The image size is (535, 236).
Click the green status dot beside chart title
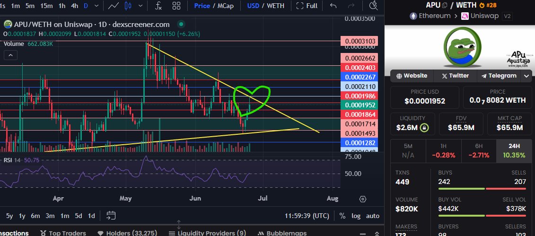click(181, 24)
